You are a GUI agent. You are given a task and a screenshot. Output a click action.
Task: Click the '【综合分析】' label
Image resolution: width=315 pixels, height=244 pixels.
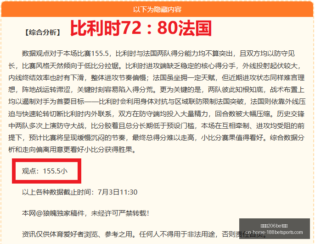point(43,32)
